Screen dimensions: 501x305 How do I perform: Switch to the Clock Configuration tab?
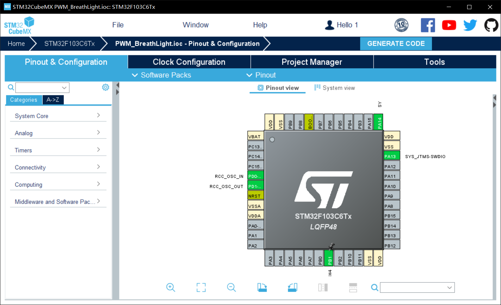tap(189, 62)
